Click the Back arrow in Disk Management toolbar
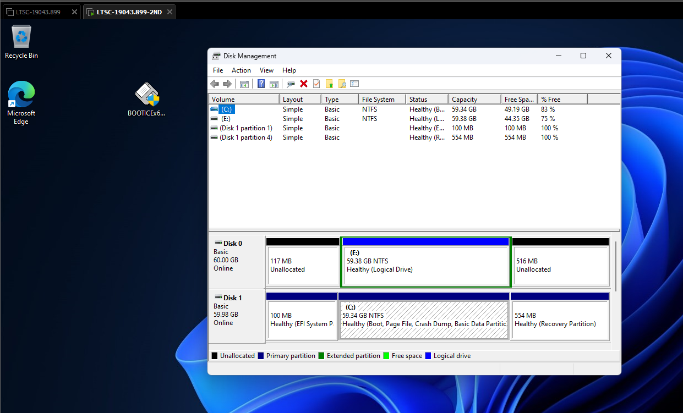This screenshot has height=413, width=683. tap(215, 84)
